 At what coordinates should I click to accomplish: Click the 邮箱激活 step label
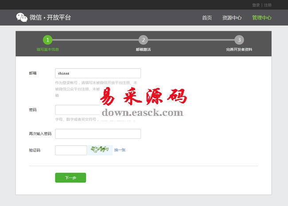pos(143,50)
